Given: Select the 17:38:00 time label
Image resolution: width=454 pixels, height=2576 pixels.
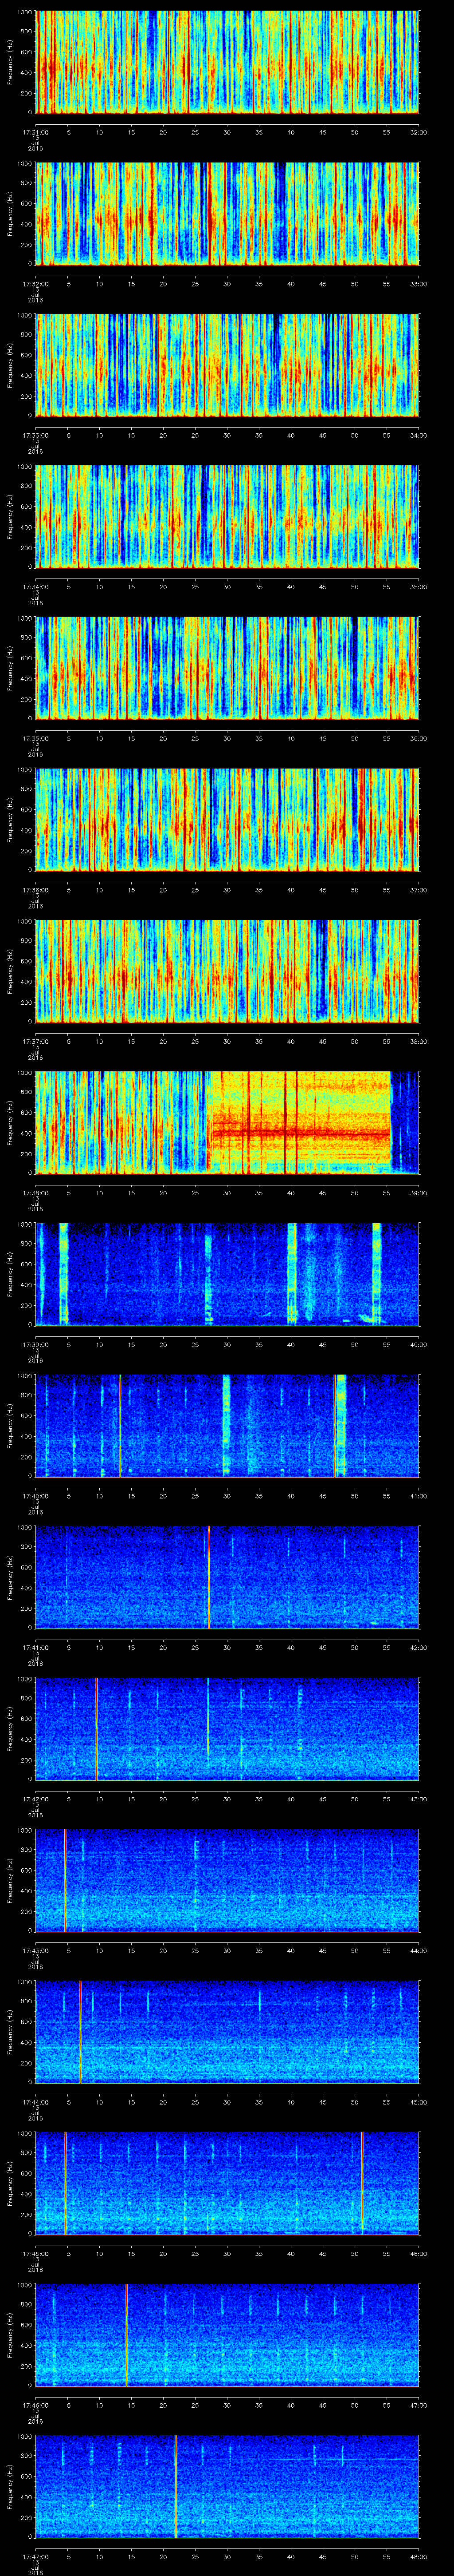Looking at the screenshot, I should (x=36, y=1192).
